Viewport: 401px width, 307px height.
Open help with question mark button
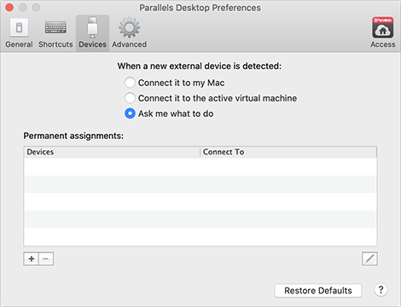pyautogui.click(x=381, y=290)
